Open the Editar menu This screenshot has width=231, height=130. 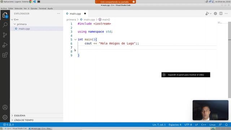click(10, 9)
